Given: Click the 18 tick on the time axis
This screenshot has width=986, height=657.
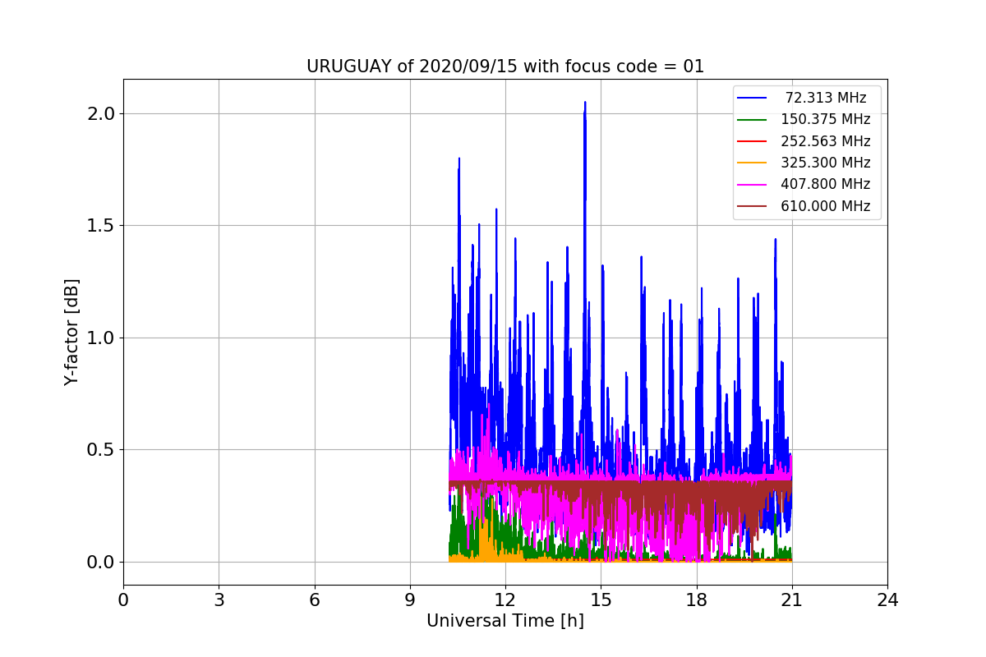Looking at the screenshot, I should (697, 600).
